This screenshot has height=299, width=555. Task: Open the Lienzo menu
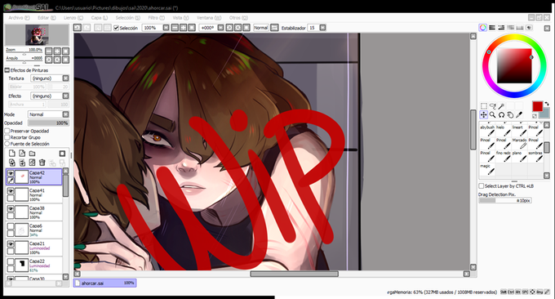click(x=73, y=18)
